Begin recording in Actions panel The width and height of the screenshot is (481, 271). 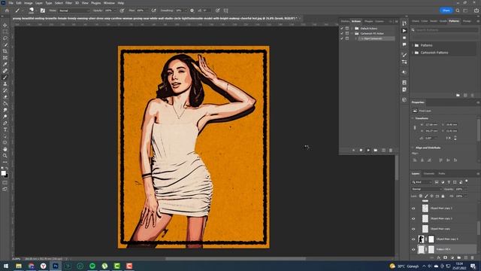(x=361, y=151)
